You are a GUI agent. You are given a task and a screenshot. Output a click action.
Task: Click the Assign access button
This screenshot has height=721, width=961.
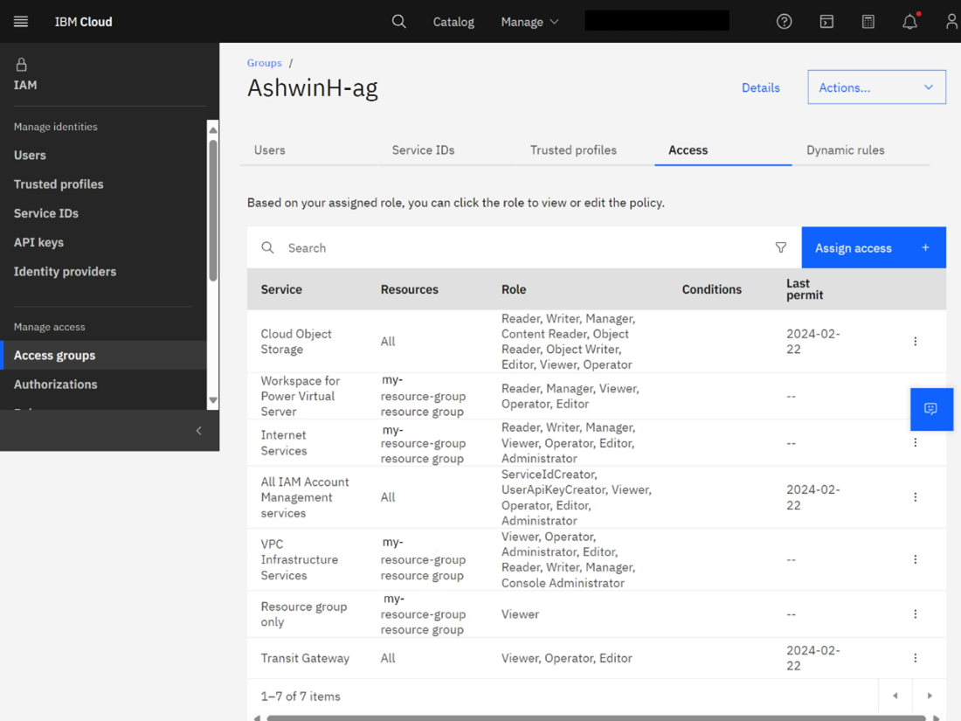point(853,247)
